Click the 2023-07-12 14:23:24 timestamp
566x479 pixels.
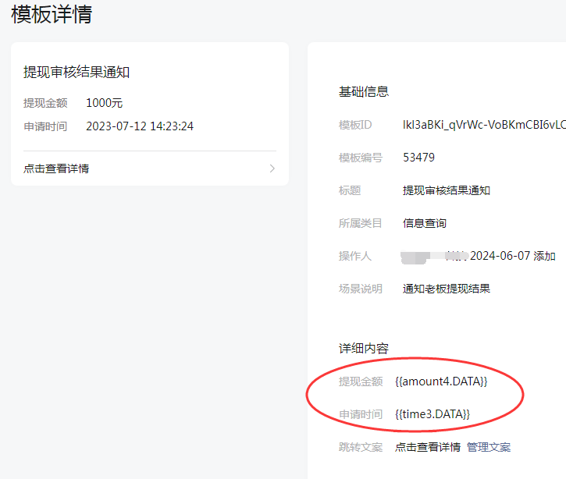pyautogui.click(x=140, y=126)
